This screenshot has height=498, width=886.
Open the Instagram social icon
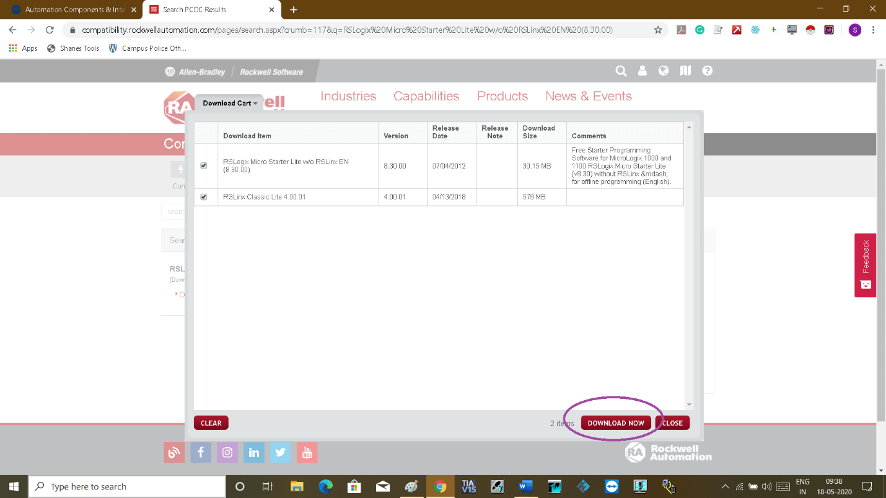pyautogui.click(x=227, y=452)
